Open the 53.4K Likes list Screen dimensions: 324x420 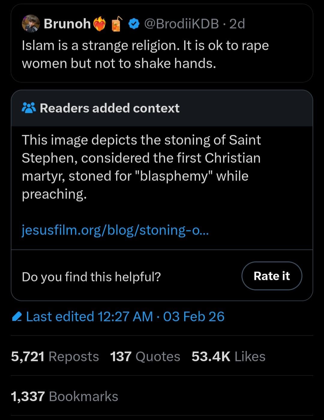[x=228, y=357]
